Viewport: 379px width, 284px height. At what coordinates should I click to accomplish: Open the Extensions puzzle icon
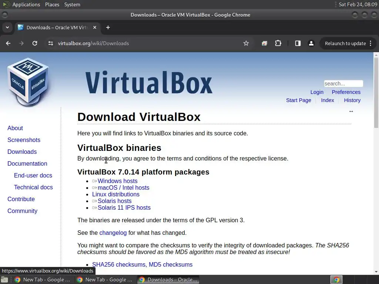(278, 43)
